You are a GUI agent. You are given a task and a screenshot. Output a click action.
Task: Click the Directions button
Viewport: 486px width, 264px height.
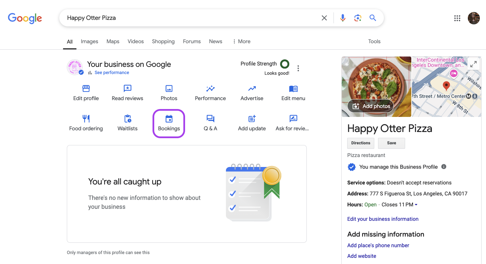coord(361,143)
